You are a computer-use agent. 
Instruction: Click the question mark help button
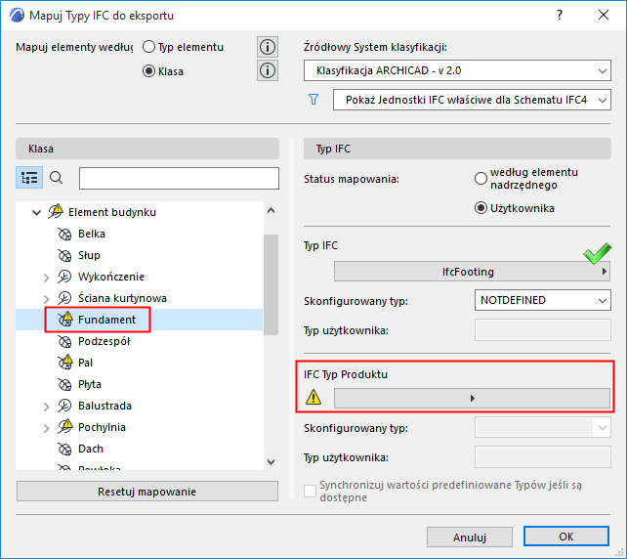(x=560, y=16)
